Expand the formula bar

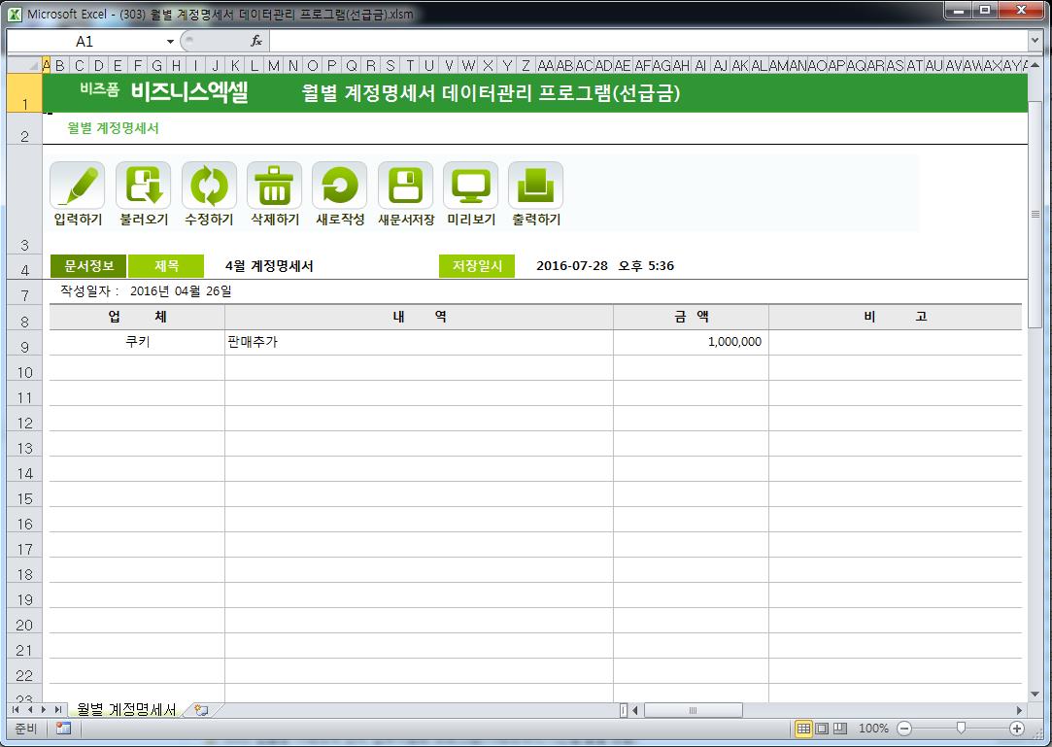point(1035,42)
